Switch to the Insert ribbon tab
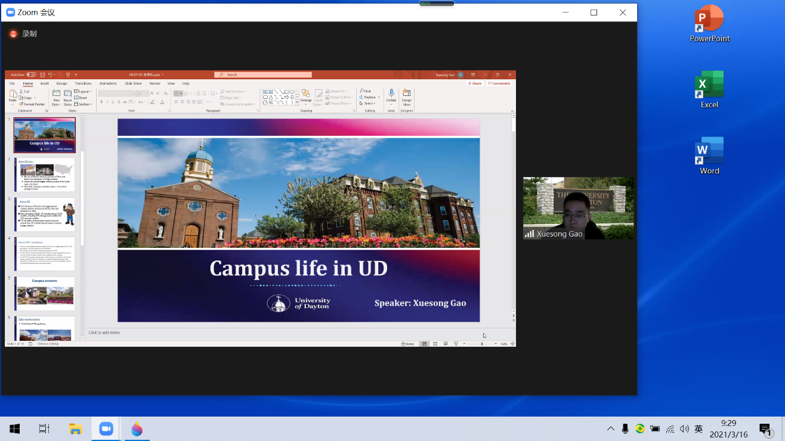 [x=45, y=83]
